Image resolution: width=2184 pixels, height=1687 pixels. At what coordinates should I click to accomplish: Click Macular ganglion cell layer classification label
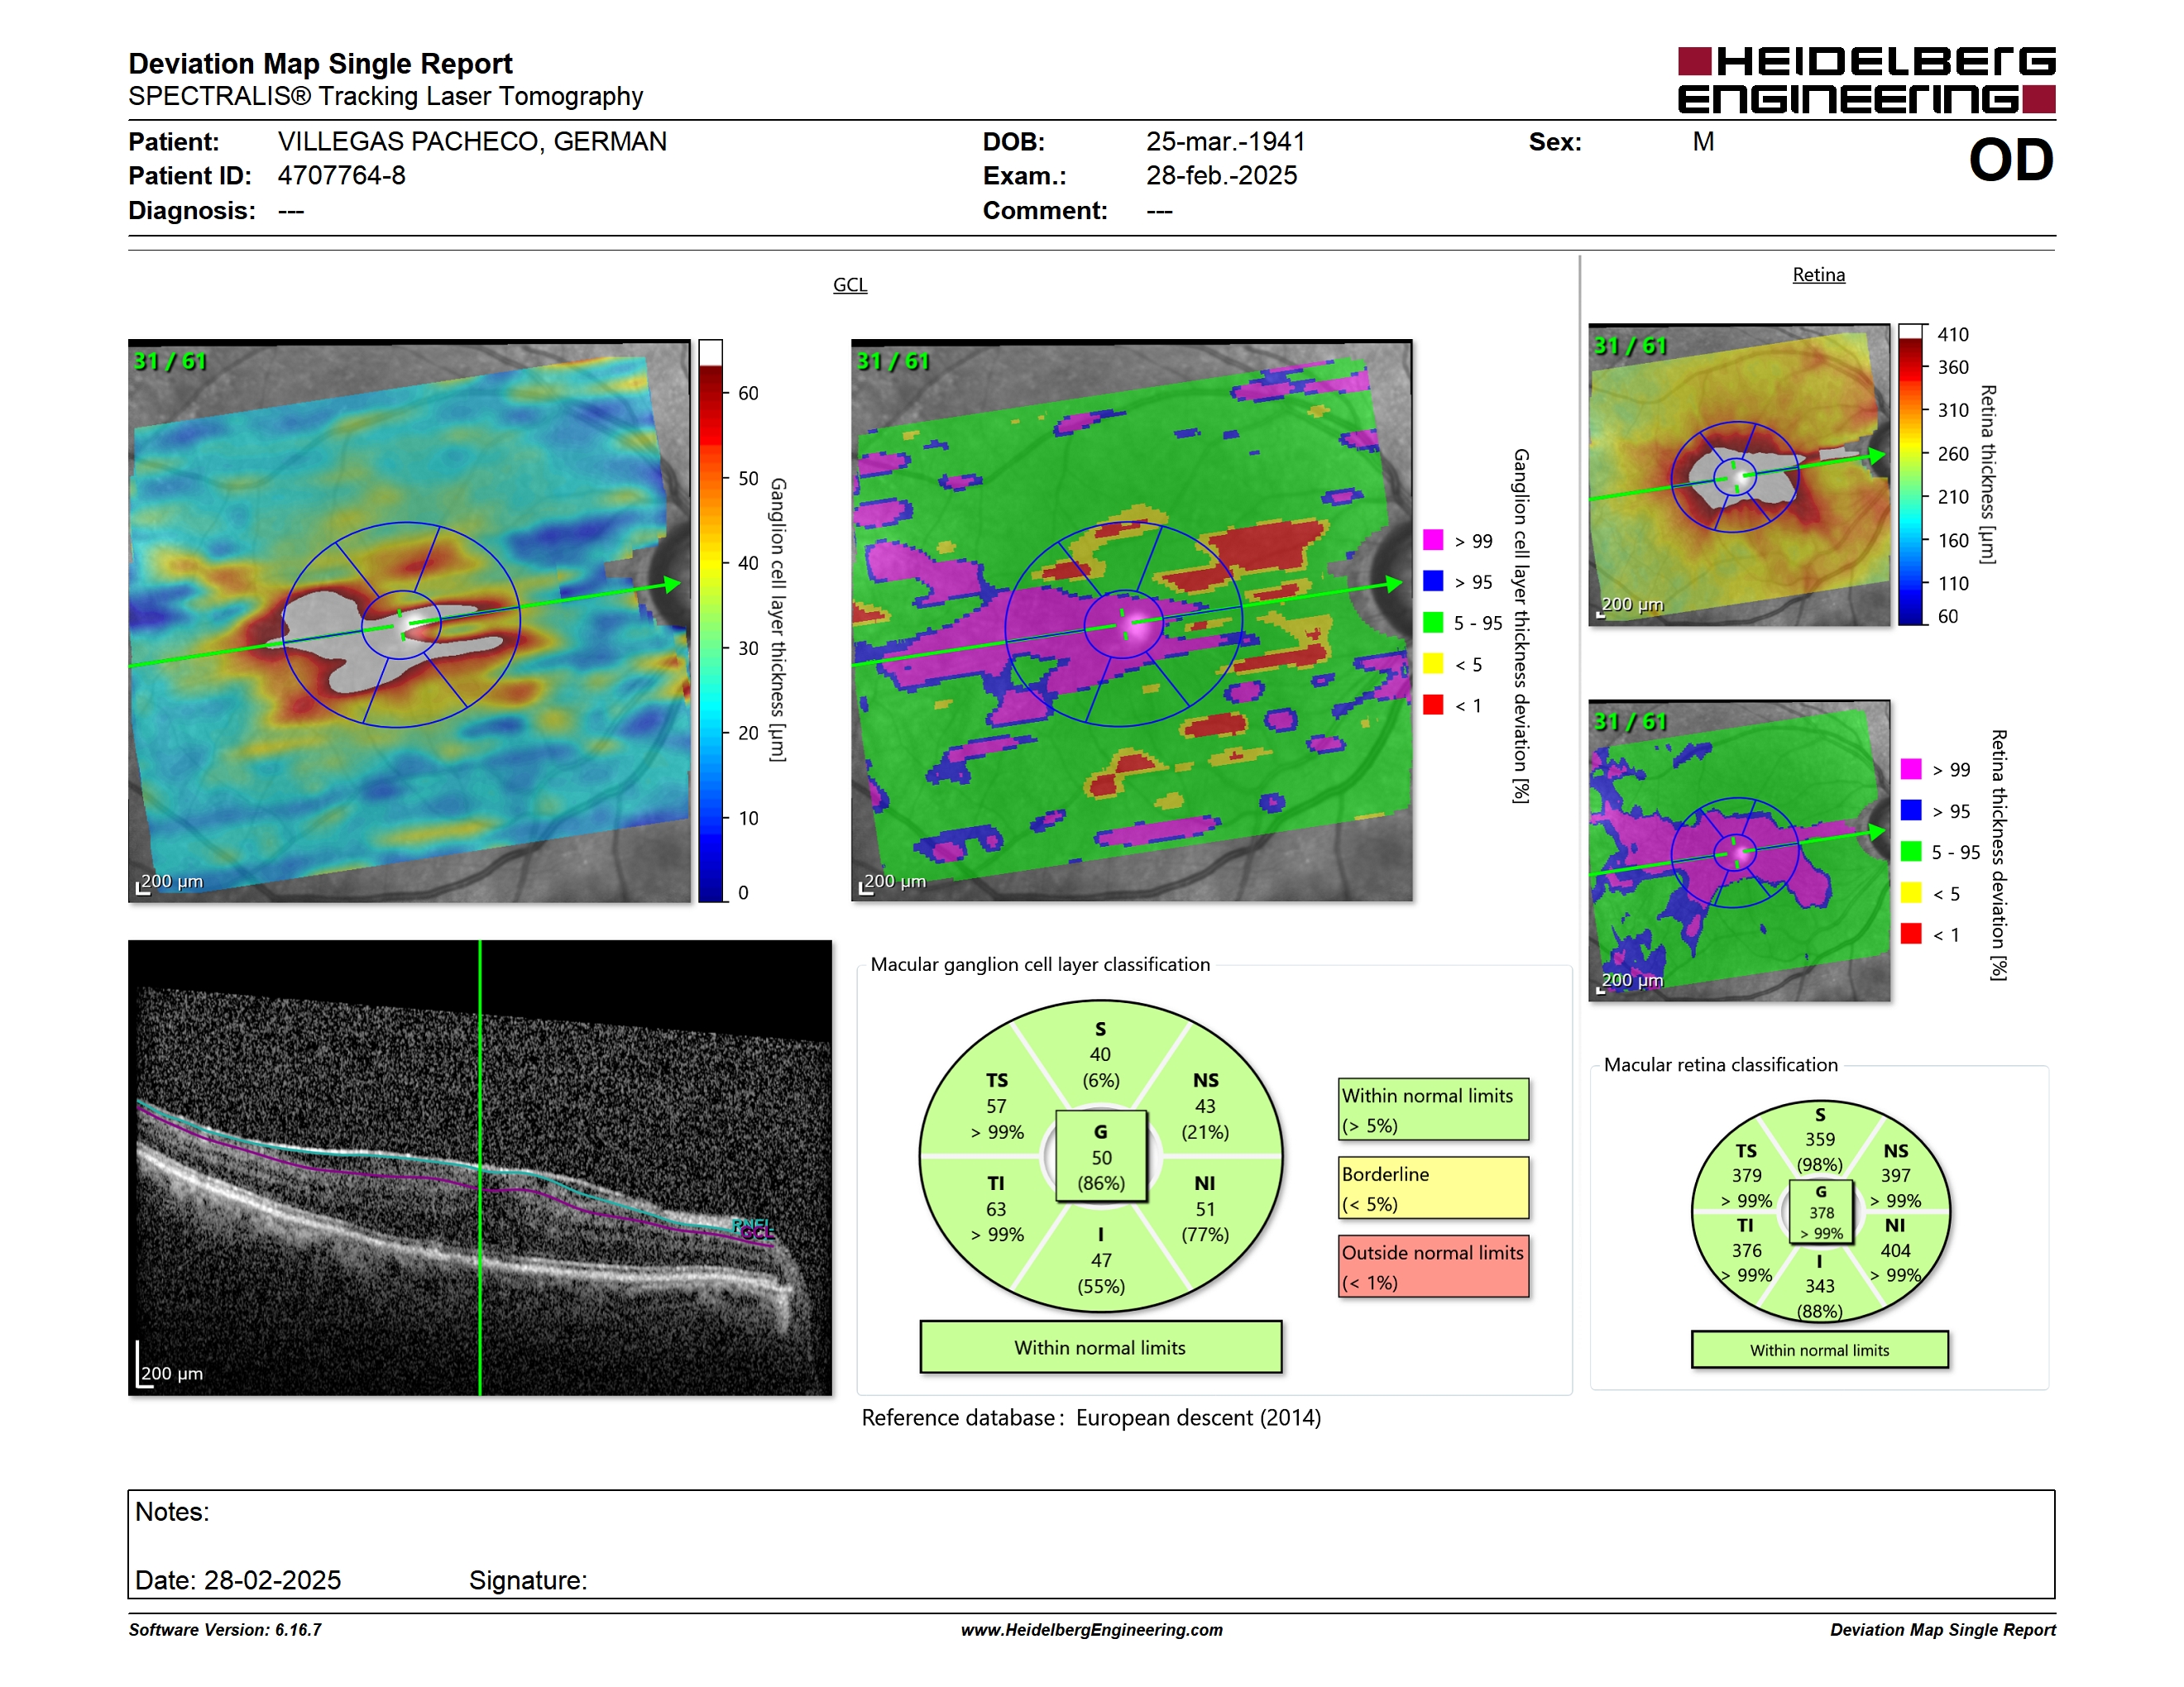[1040, 964]
